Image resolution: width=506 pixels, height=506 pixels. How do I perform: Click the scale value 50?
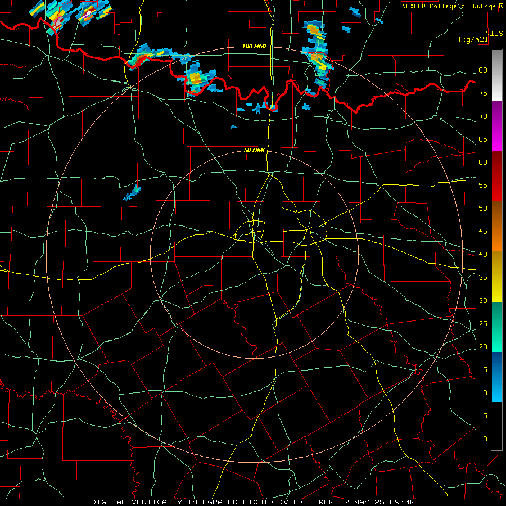(483, 209)
